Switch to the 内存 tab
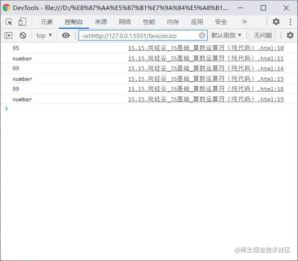 coord(173,22)
